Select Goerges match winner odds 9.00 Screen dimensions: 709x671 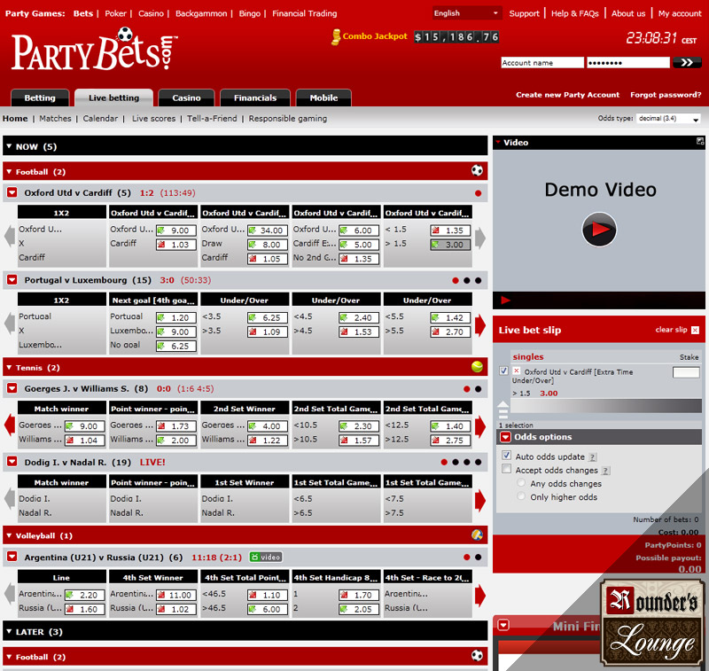84,426
